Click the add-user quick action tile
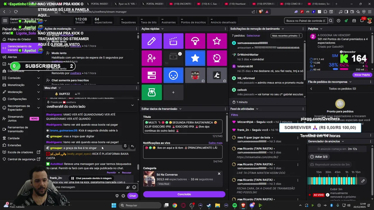The width and height of the screenshot is (374, 210). [x=152, y=58]
